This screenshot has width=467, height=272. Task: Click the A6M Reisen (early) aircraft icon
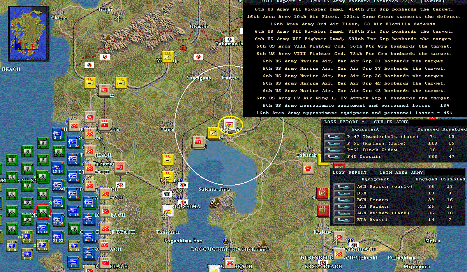click(x=344, y=187)
